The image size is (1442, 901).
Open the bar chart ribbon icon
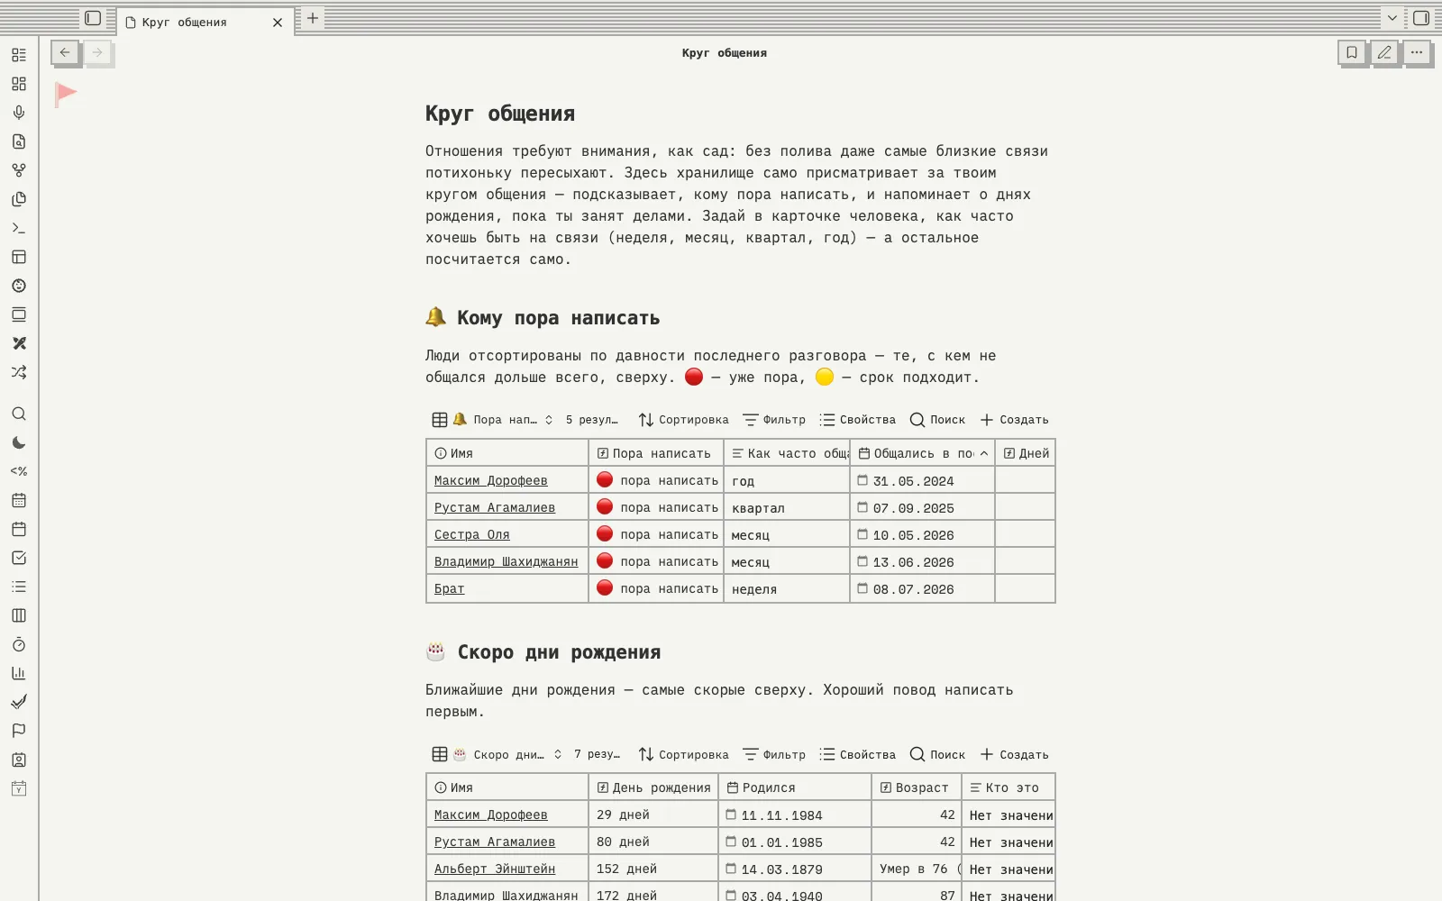[x=19, y=673]
